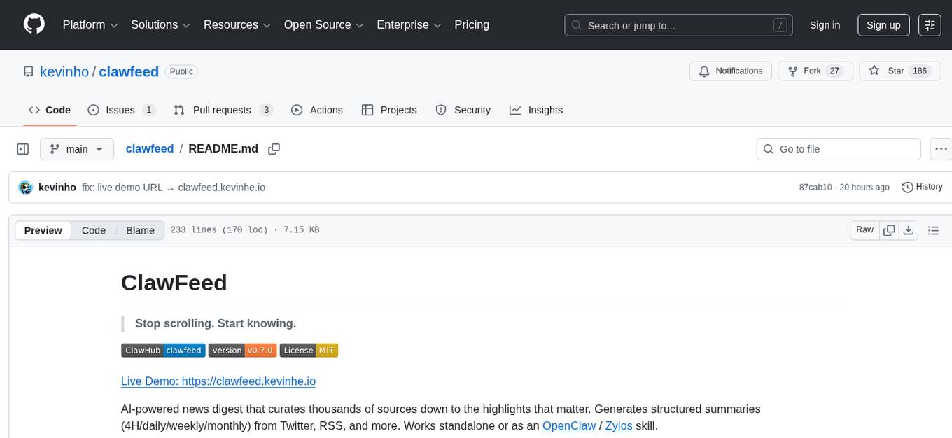Image resolution: width=952 pixels, height=438 pixels.
Task: Expand the Open Source menu
Action: [x=323, y=25]
